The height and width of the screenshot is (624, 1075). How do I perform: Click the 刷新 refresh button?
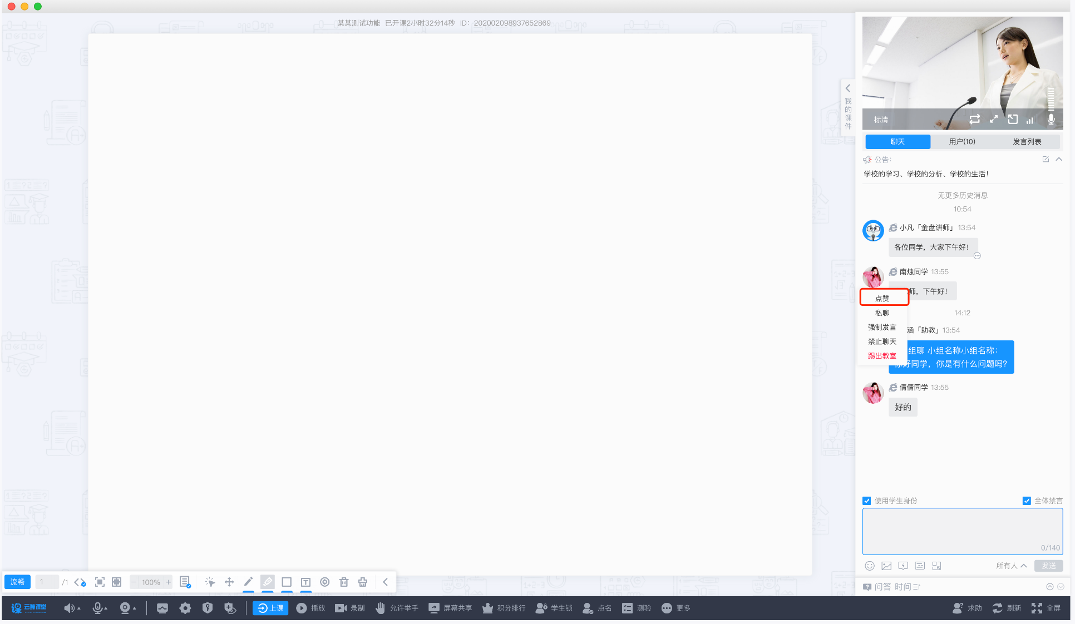click(x=1007, y=608)
